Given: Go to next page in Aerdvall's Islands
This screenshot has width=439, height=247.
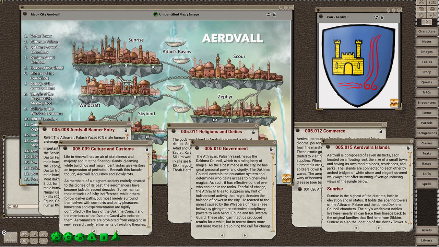Looking at the screenshot, I should coord(379,228).
